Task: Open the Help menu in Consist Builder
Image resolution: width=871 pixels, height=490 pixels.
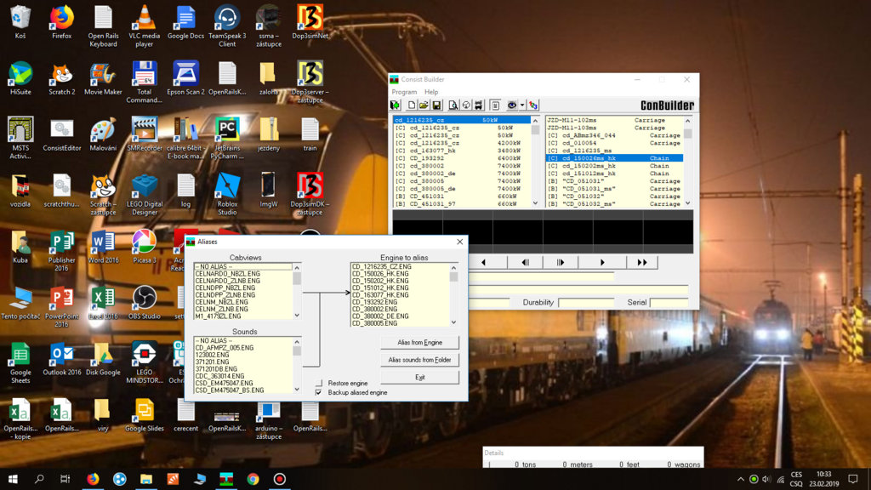Action: coord(431,92)
